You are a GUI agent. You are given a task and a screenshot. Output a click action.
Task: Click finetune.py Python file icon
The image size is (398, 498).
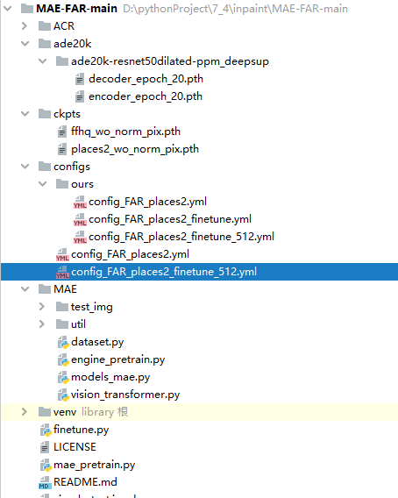[x=46, y=430]
